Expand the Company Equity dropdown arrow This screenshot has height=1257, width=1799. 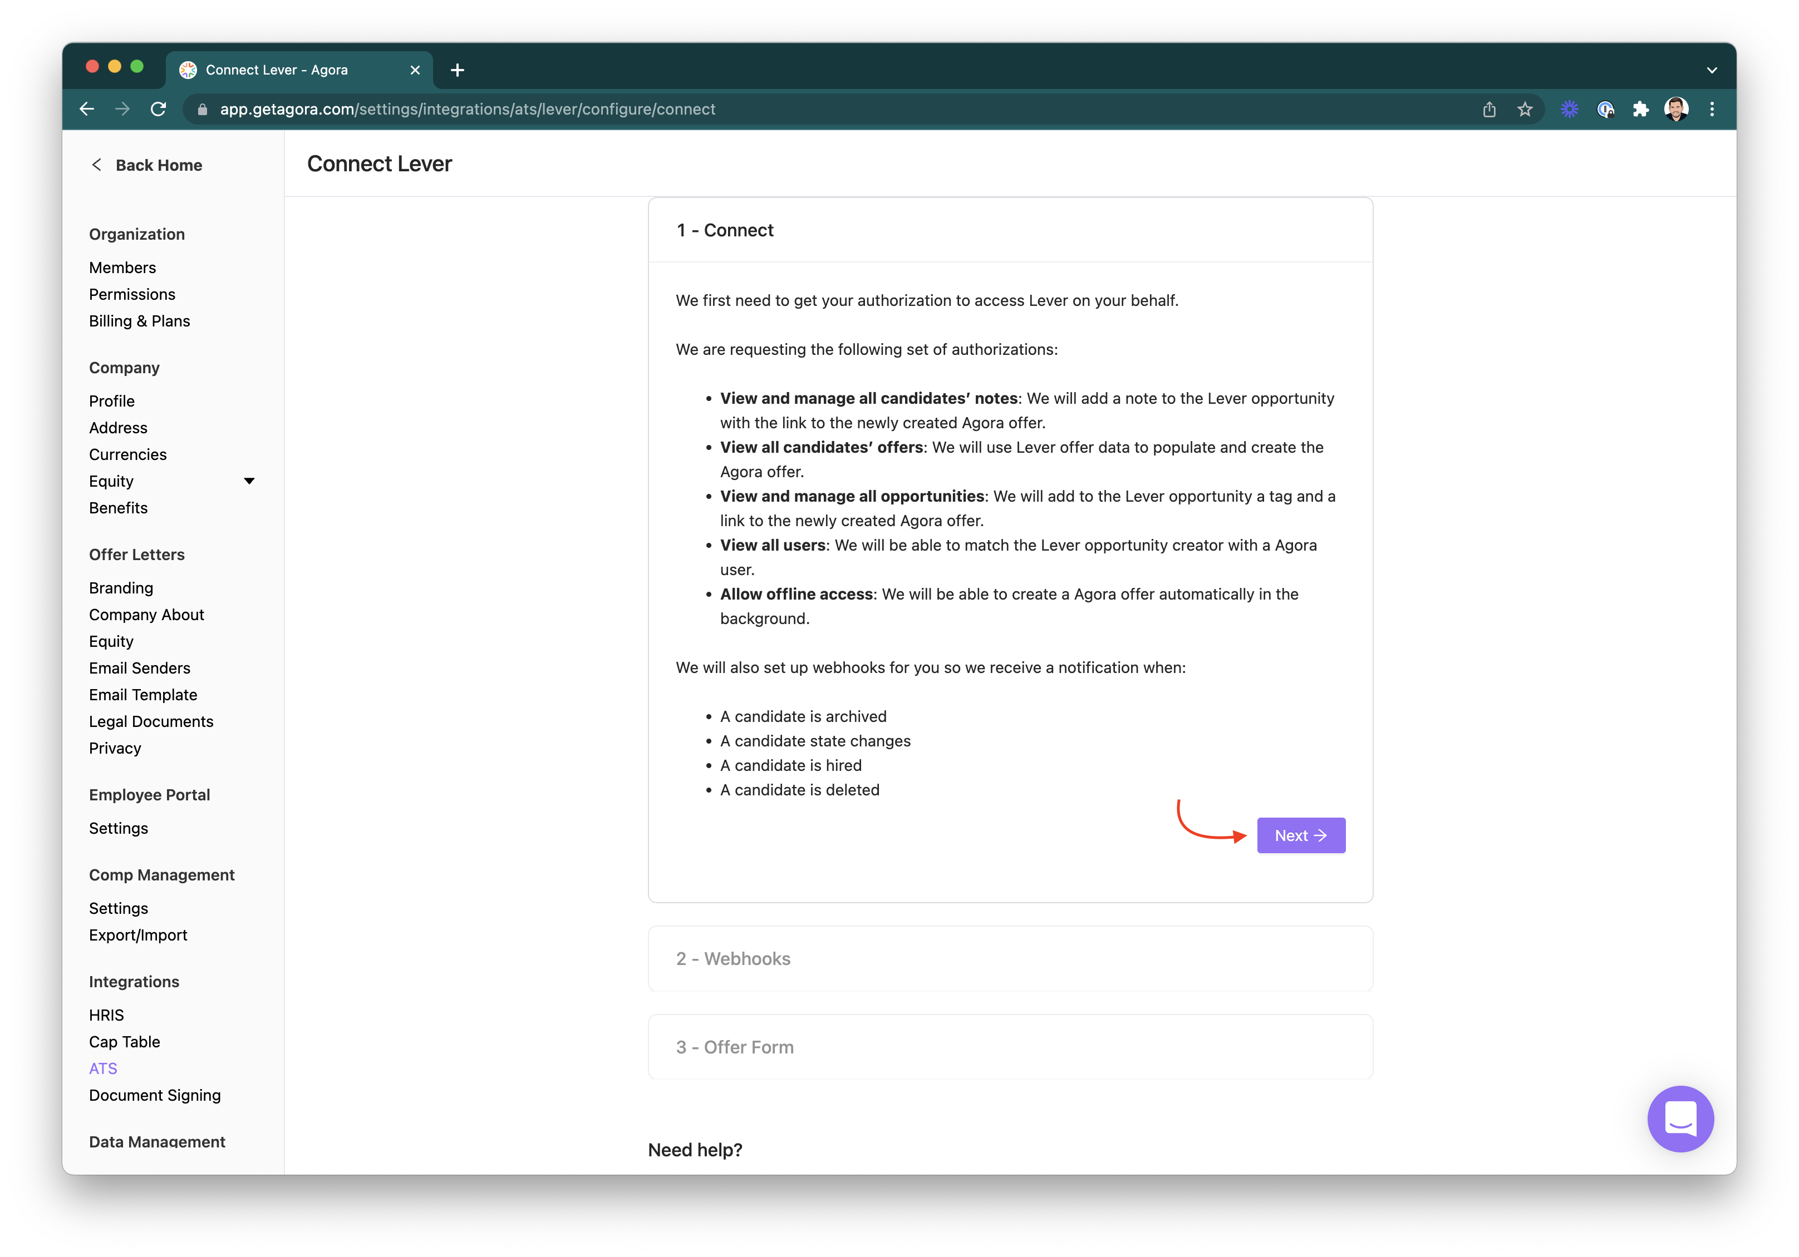[x=249, y=481]
